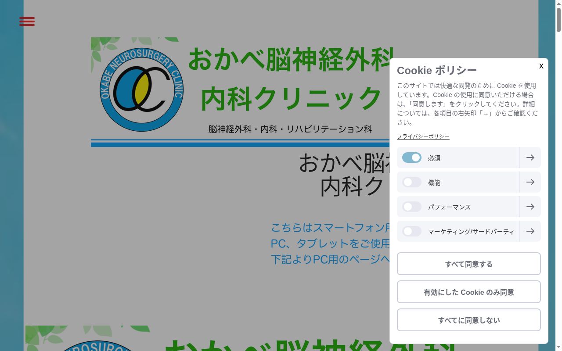562x351 pixels.
Task: Expand details arrow for 機能
Action: click(x=530, y=182)
